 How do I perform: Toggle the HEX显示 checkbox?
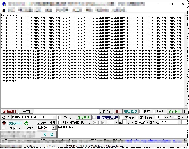point(60,117)
